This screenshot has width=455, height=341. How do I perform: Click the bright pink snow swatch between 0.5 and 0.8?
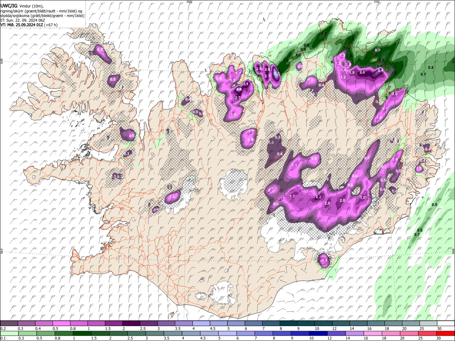61,323
